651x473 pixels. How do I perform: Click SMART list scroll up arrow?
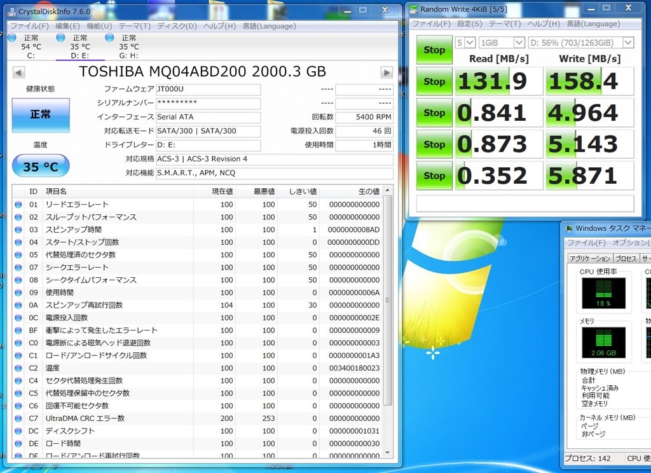click(x=388, y=190)
